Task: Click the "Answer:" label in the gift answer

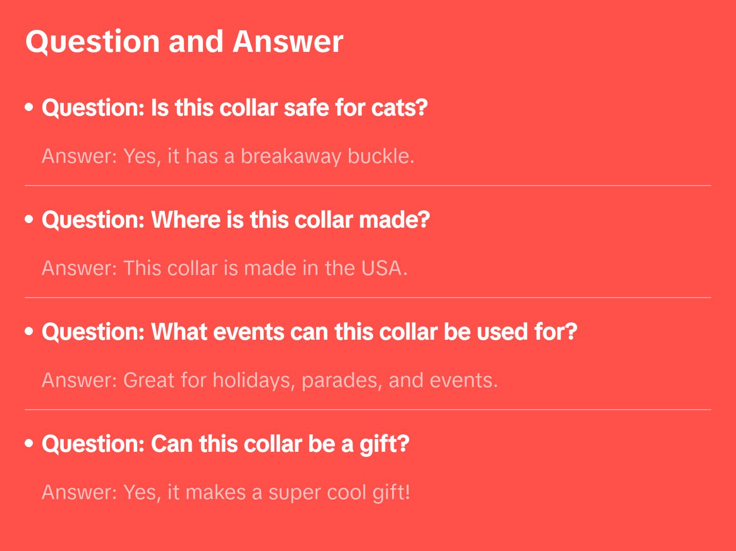Action: 80,492
